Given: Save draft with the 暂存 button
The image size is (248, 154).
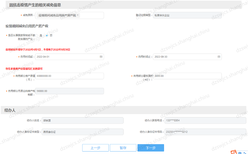Looking at the screenshot, I should click(123, 148).
